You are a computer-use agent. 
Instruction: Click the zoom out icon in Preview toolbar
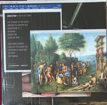34,33
